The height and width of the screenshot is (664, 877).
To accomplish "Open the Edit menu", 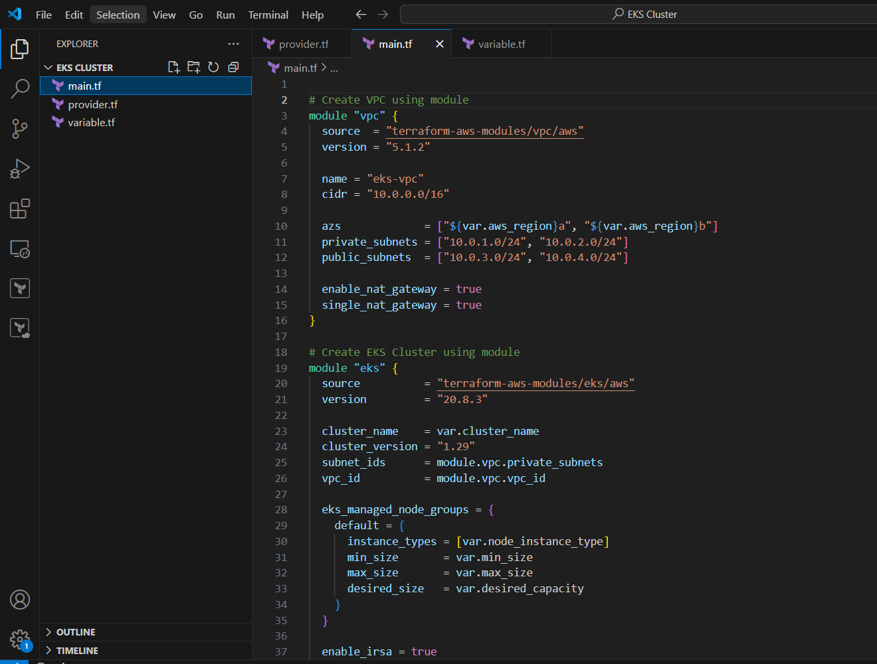I will coord(74,15).
